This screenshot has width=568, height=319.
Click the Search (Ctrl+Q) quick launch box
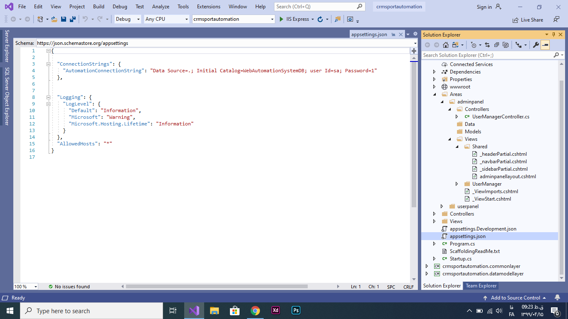click(x=319, y=7)
